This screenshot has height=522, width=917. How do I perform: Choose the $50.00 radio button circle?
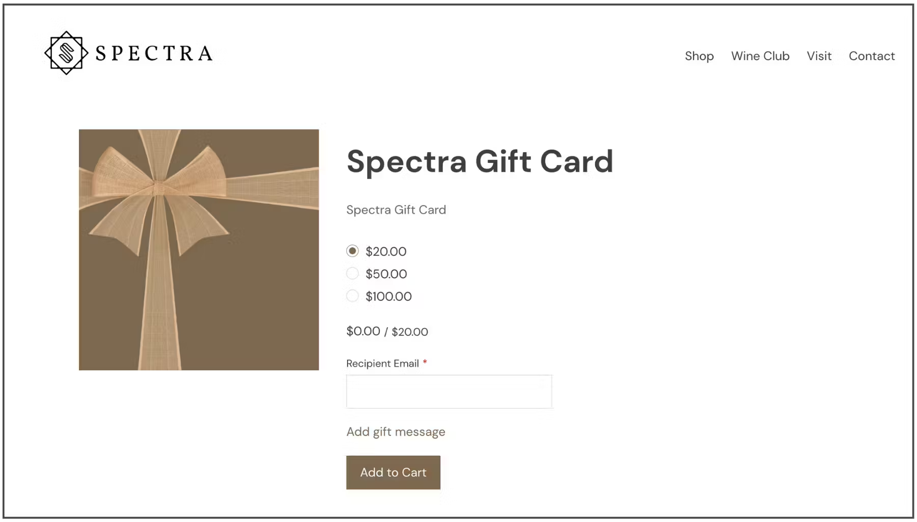click(x=352, y=273)
